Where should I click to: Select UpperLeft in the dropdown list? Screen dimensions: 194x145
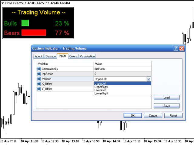122,83
